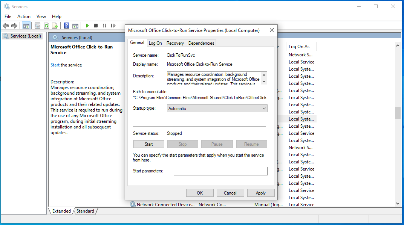Switch to the General tab
Image resolution: width=404 pixels, height=225 pixels.
[137, 43]
